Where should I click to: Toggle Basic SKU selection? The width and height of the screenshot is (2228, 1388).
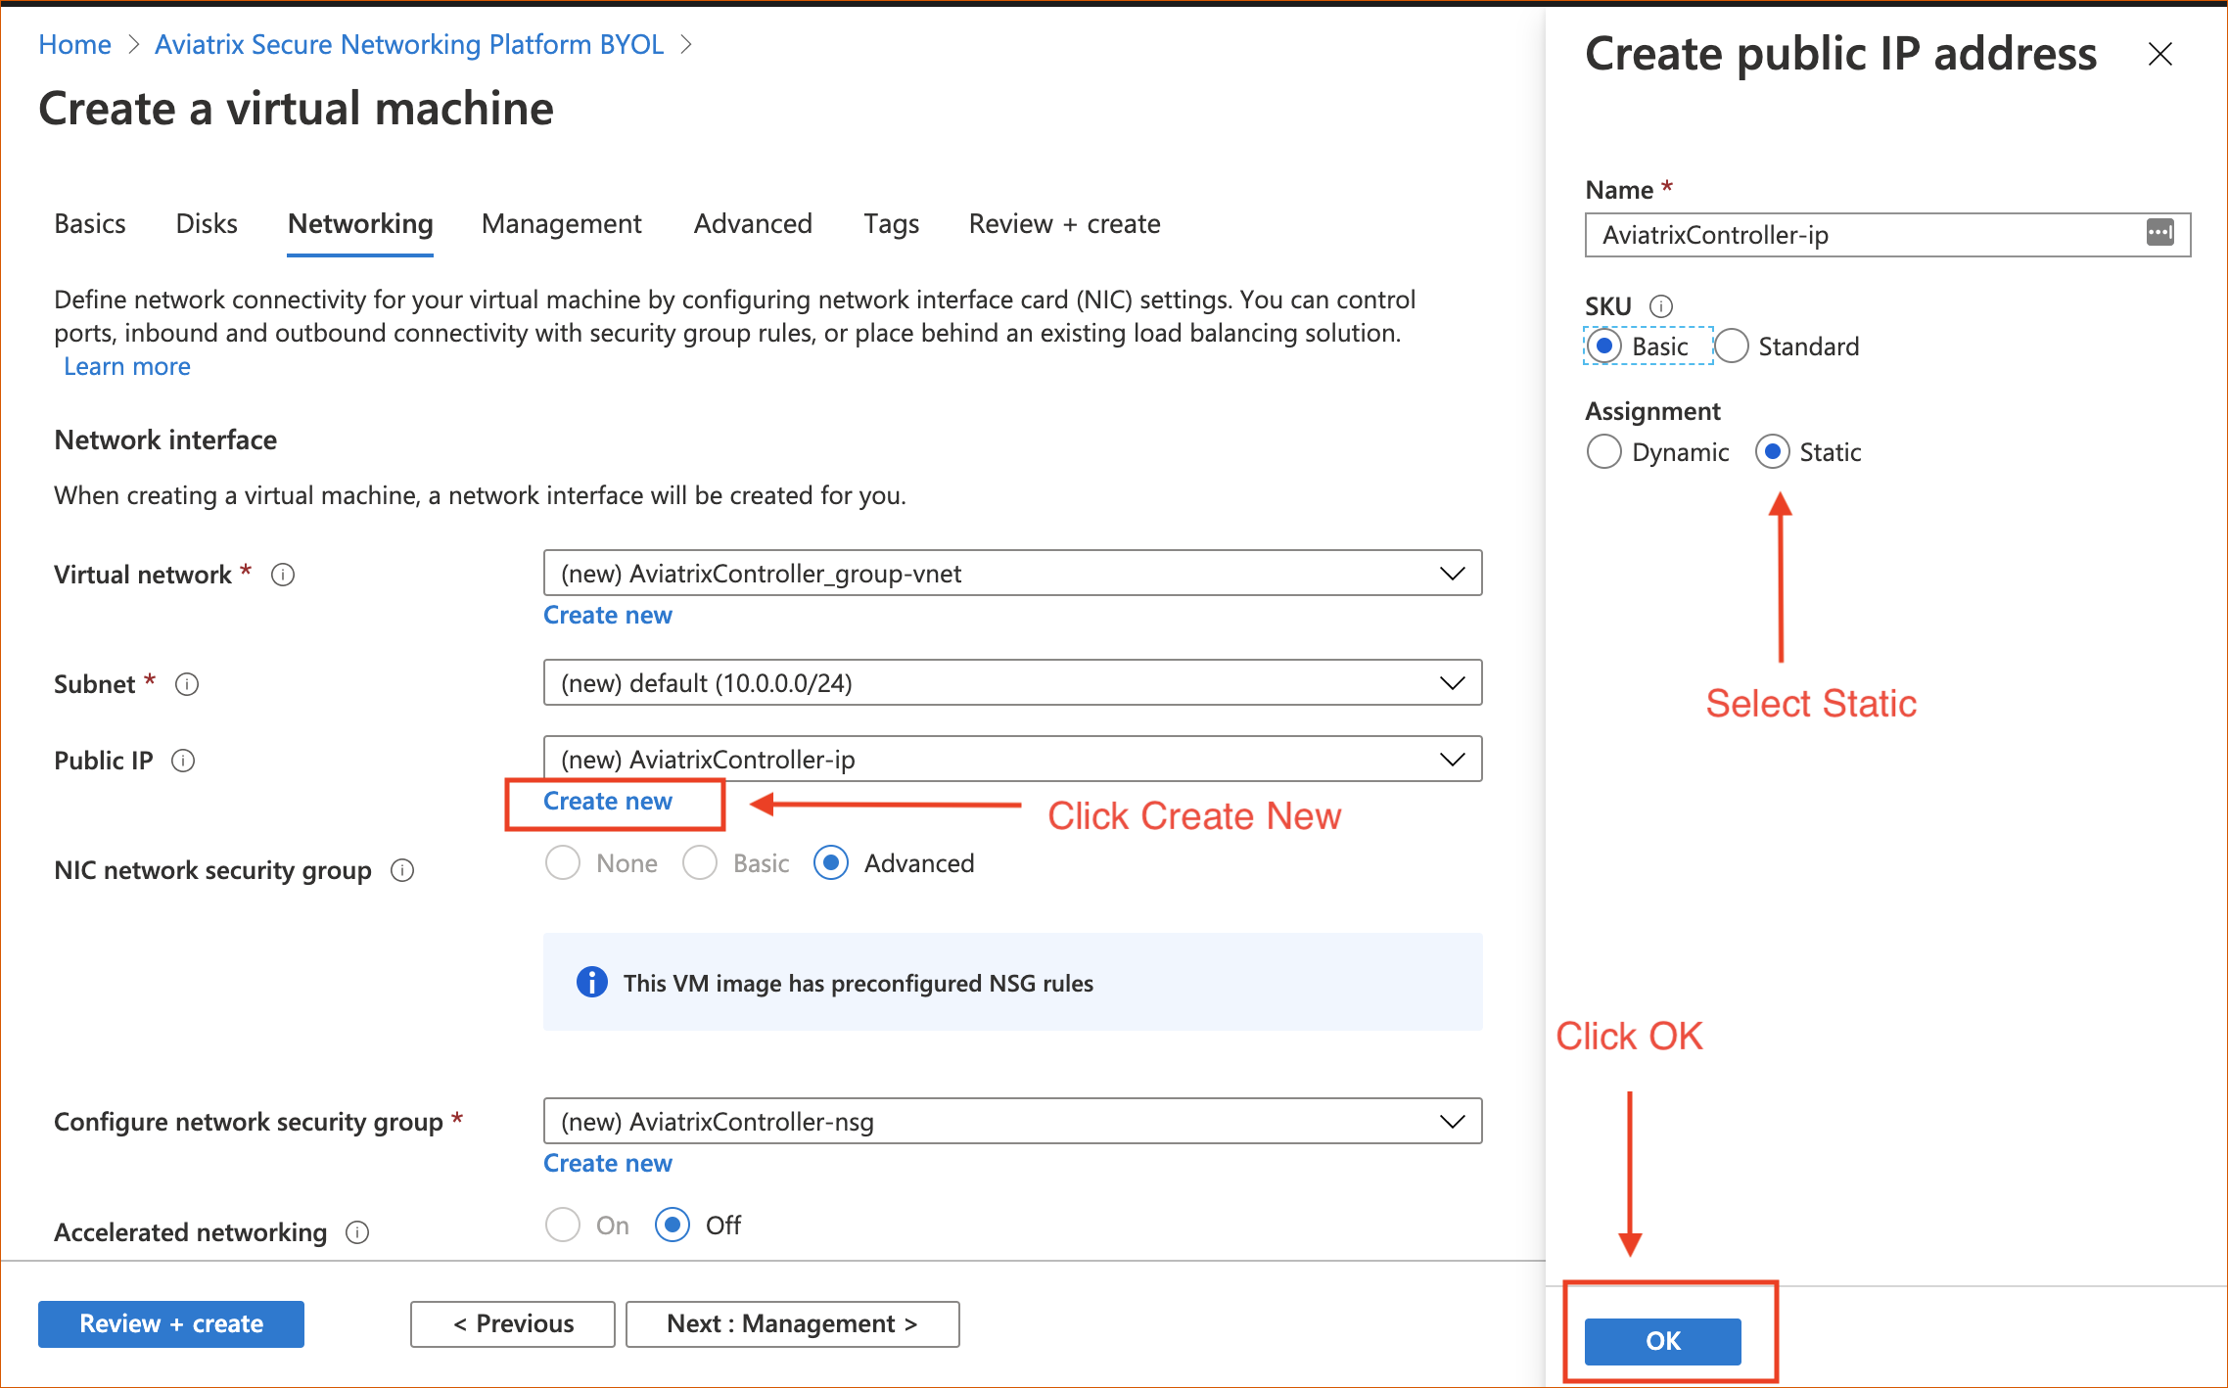(x=1601, y=346)
